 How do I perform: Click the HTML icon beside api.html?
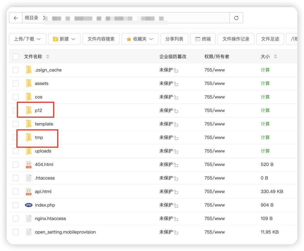click(x=28, y=191)
